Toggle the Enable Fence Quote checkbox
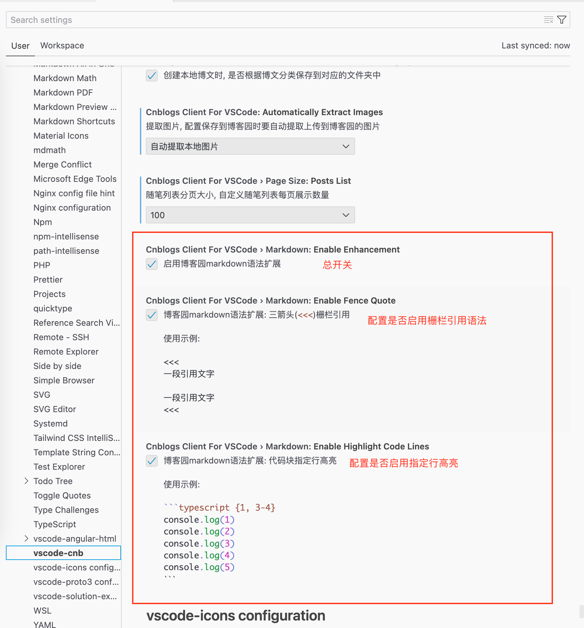 [x=152, y=315]
